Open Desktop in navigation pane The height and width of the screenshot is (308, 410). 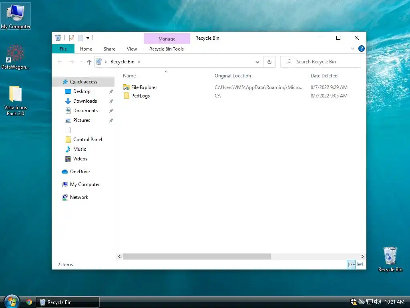(x=82, y=91)
